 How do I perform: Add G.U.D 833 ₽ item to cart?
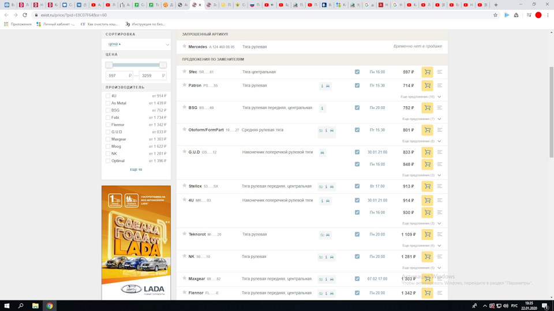click(x=427, y=152)
